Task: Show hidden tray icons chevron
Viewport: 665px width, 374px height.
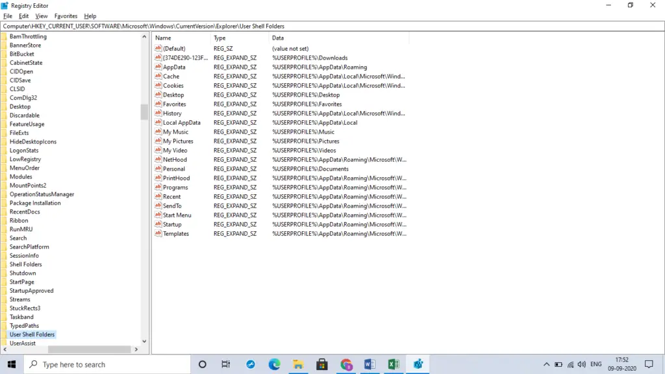Action: [x=546, y=364]
